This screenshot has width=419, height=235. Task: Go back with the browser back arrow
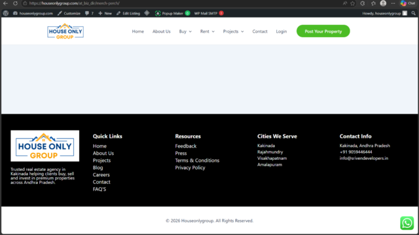5,3
